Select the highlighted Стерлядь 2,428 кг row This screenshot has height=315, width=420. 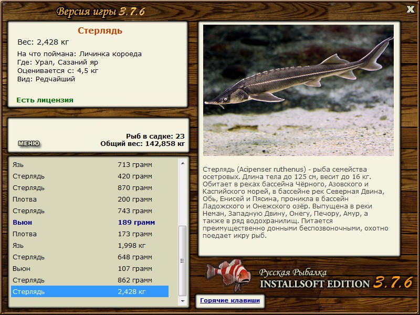pos(90,291)
